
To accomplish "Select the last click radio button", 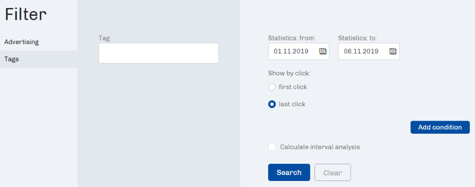I will 272,104.
